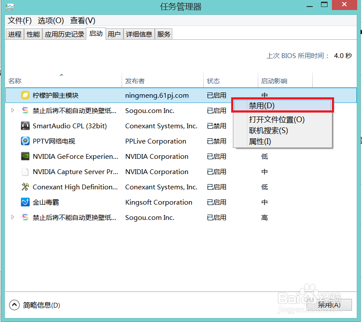Click 已启用 status of 金山毒霸 row
The height and width of the screenshot is (322, 362).
[x=217, y=202]
